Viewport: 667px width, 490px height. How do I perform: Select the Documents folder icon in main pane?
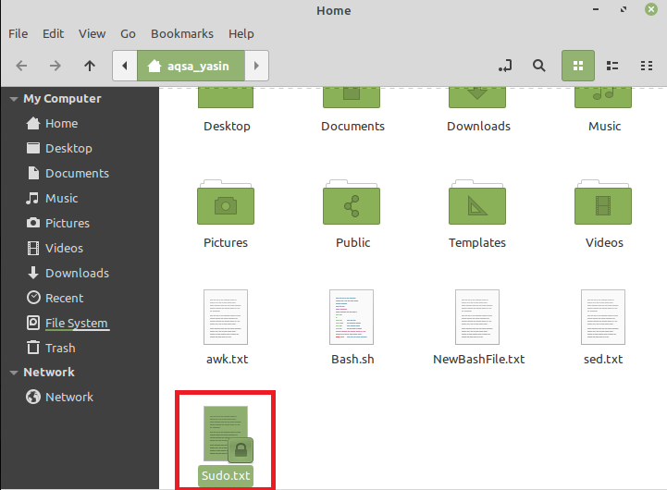[x=352, y=98]
